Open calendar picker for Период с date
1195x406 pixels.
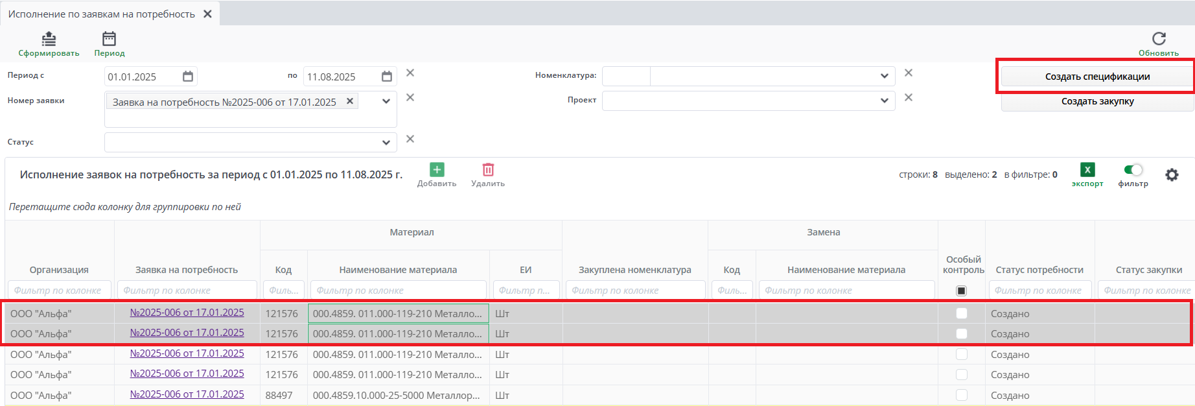point(188,77)
